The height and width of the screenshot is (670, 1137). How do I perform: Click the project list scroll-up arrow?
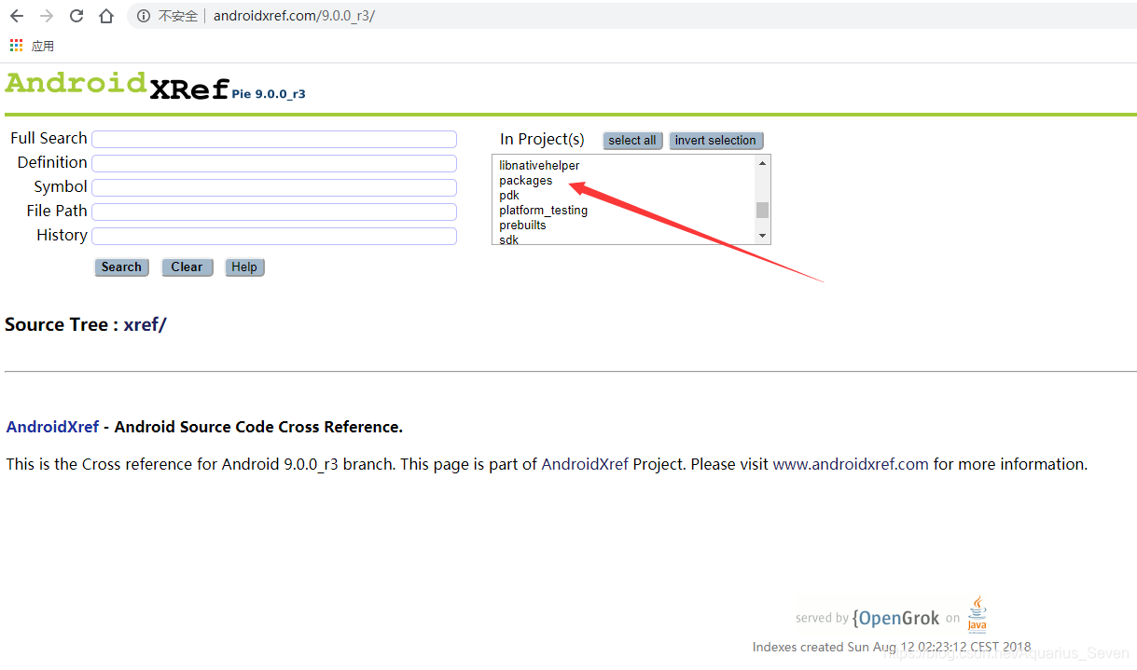[763, 163]
